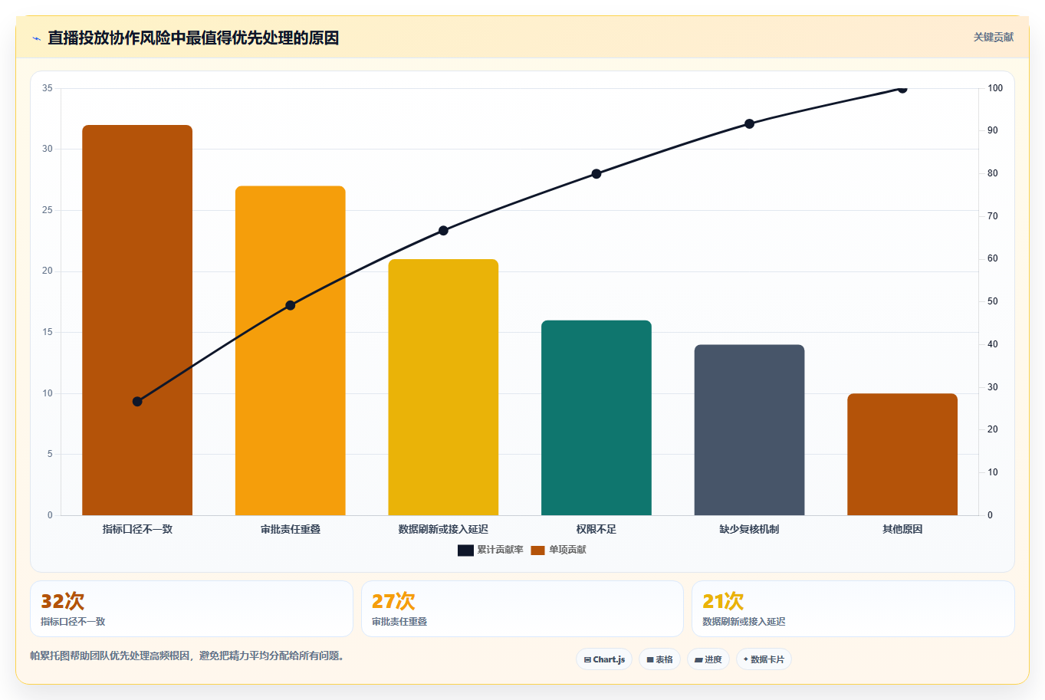Click right axis value 100
This screenshot has height=700, width=1045.
995,88
